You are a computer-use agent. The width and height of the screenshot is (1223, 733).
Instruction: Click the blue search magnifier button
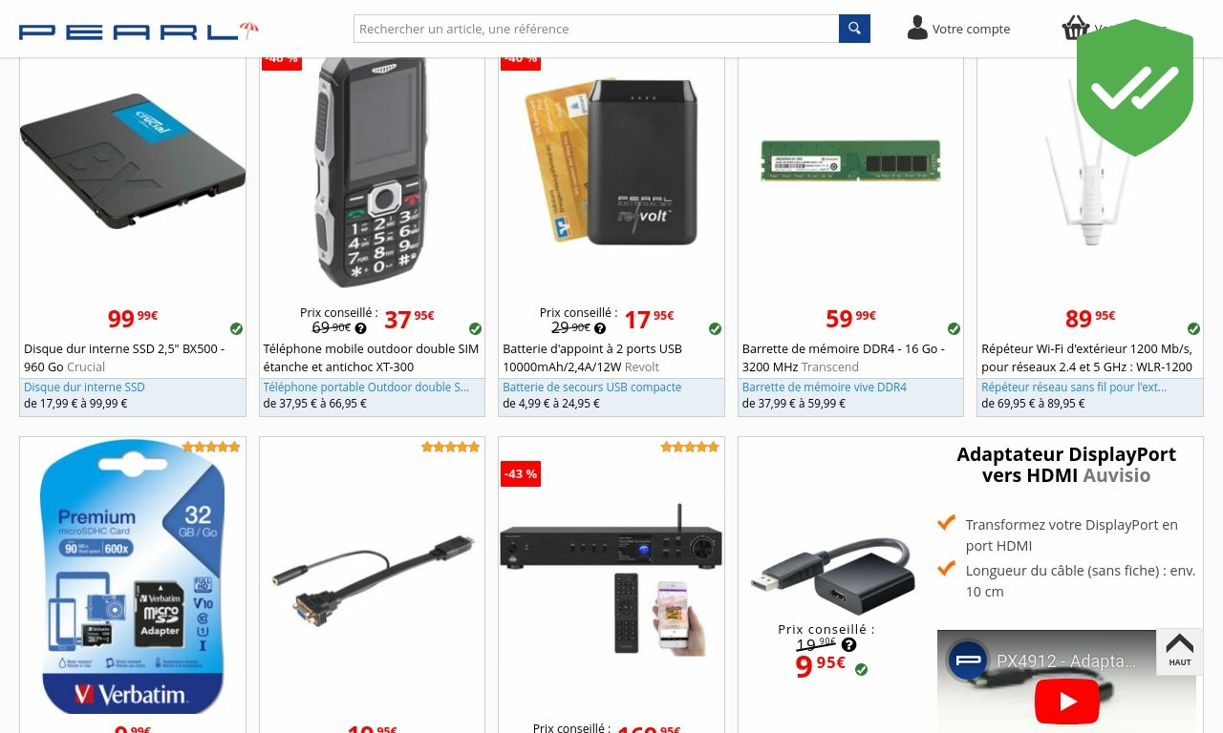[854, 29]
